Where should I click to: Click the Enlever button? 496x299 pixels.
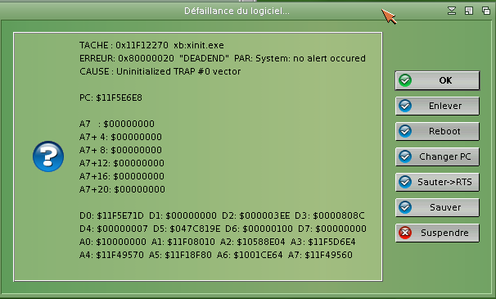437,106
